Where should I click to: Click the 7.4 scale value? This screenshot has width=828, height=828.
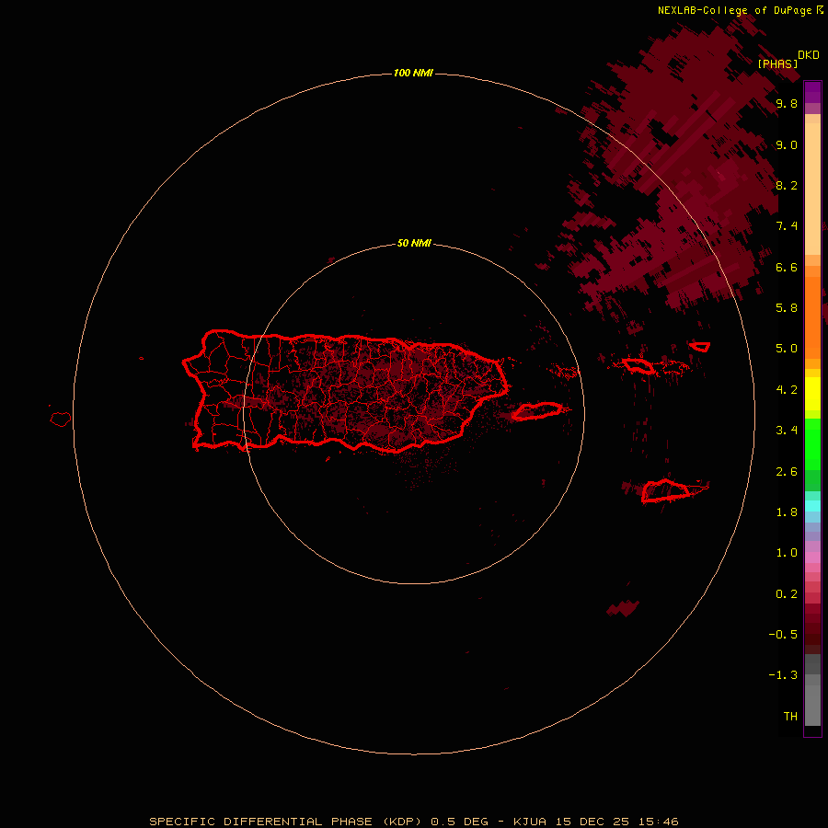[x=787, y=226]
